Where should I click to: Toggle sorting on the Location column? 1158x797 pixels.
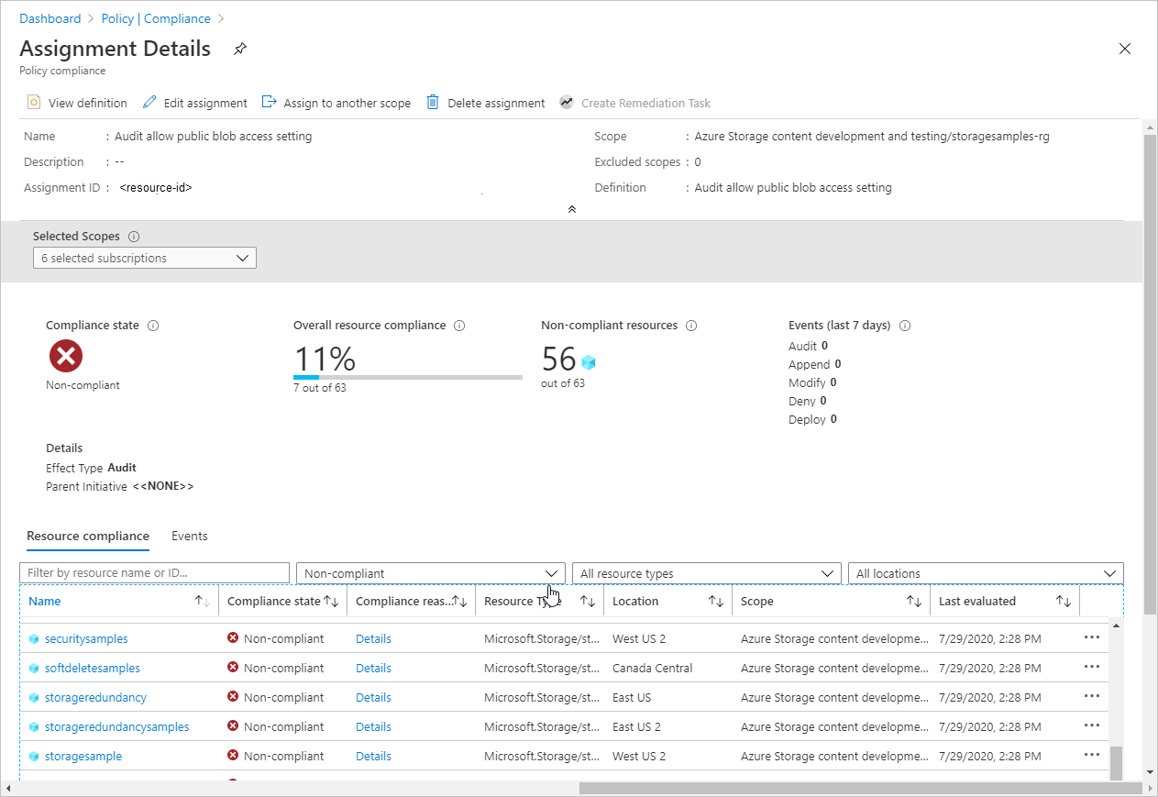[713, 601]
